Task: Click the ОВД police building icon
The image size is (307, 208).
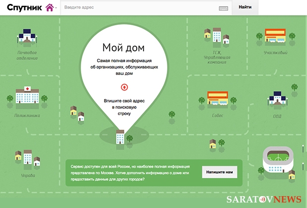Action: (277, 98)
